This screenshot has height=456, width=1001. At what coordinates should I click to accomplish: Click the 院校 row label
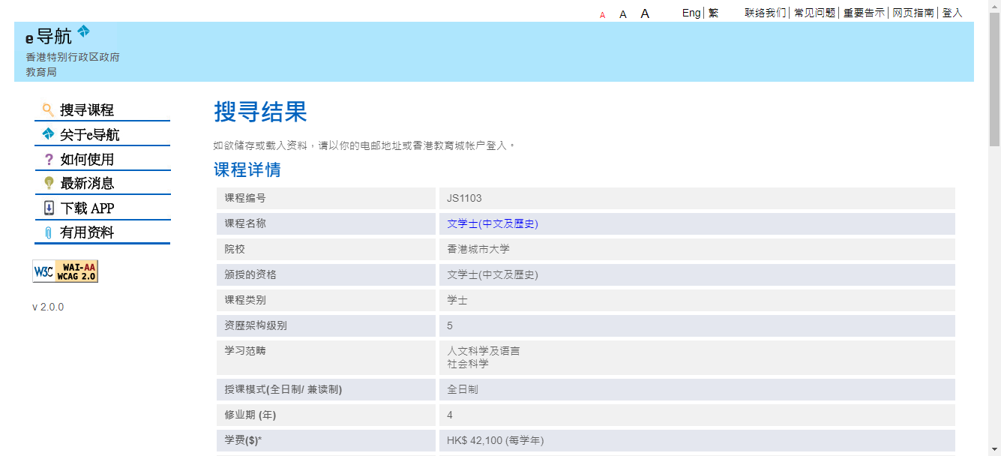[x=235, y=249]
